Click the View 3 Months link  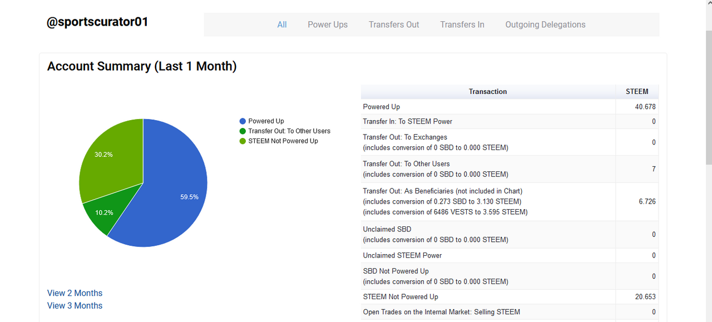pyautogui.click(x=75, y=305)
